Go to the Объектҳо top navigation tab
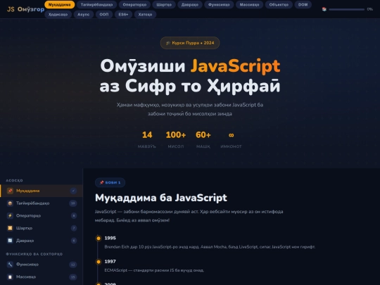The width and height of the screenshot is (380, 285). (279, 5)
